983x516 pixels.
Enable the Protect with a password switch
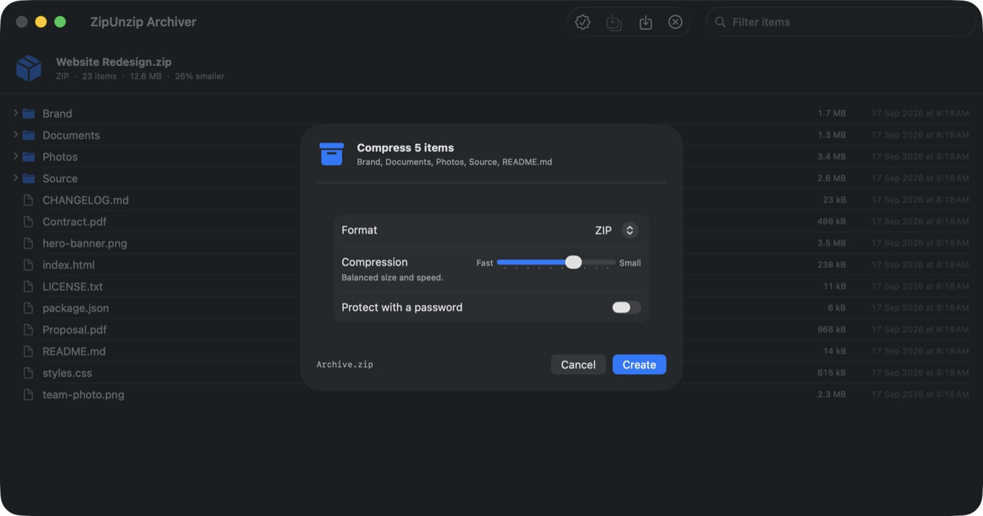[626, 308]
